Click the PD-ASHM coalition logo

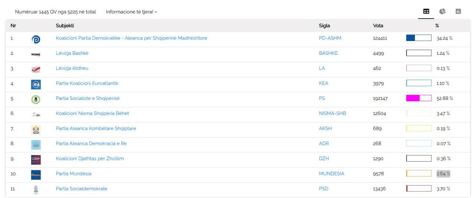[35, 39]
